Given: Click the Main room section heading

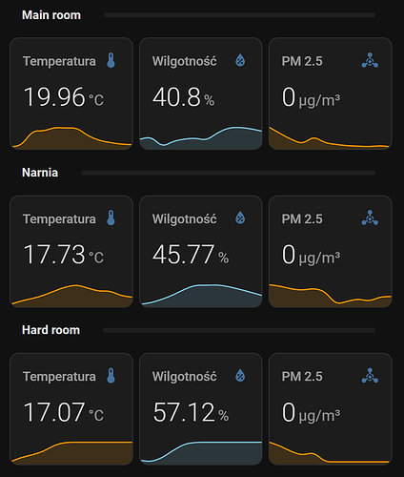Looking at the screenshot, I should [x=51, y=15].
